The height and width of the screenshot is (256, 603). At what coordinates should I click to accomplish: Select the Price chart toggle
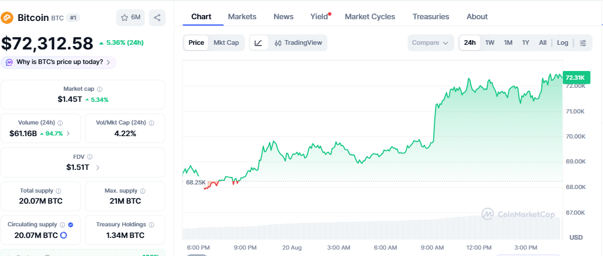[196, 42]
